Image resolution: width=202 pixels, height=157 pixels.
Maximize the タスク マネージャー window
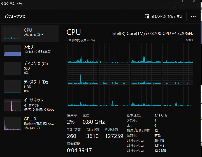tap(181, 1)
